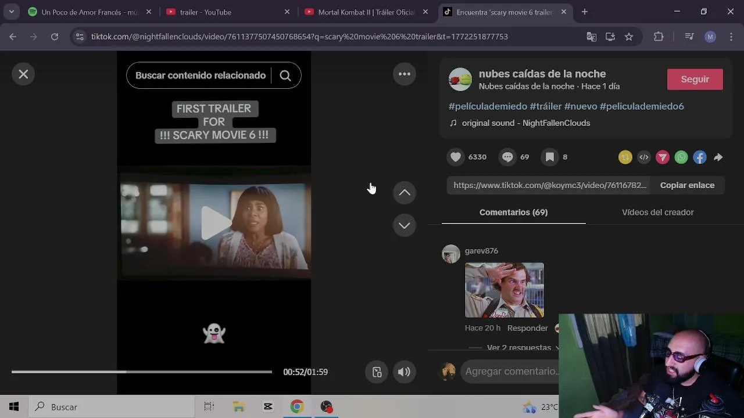Image resolution: width=744 pixels, height=418 pixels.
Task: View garev876's comment image
Action: (x=505, y=290)
